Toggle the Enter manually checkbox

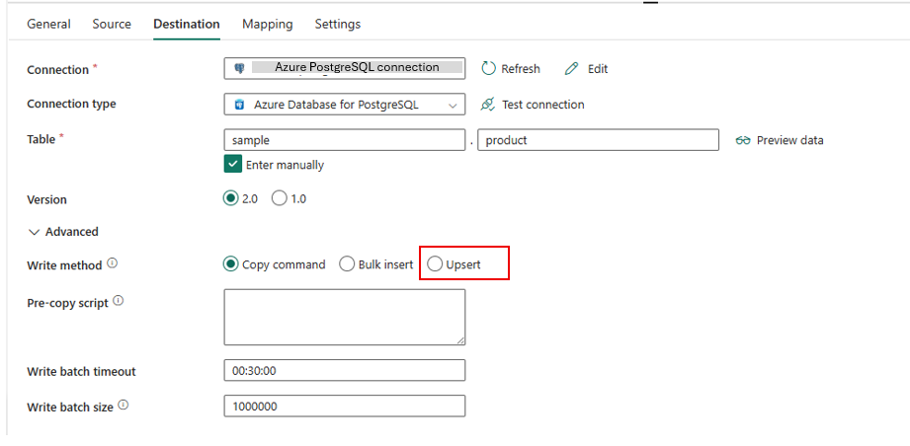click(x=232, y=165)
